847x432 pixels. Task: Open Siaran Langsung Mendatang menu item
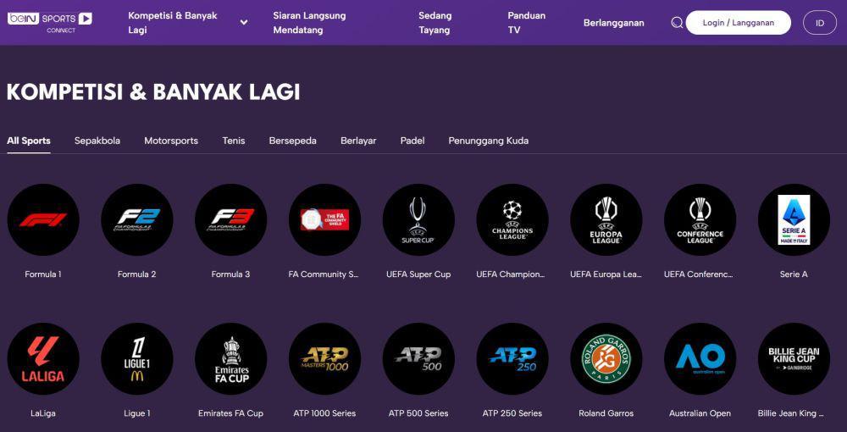click(309, 23)
